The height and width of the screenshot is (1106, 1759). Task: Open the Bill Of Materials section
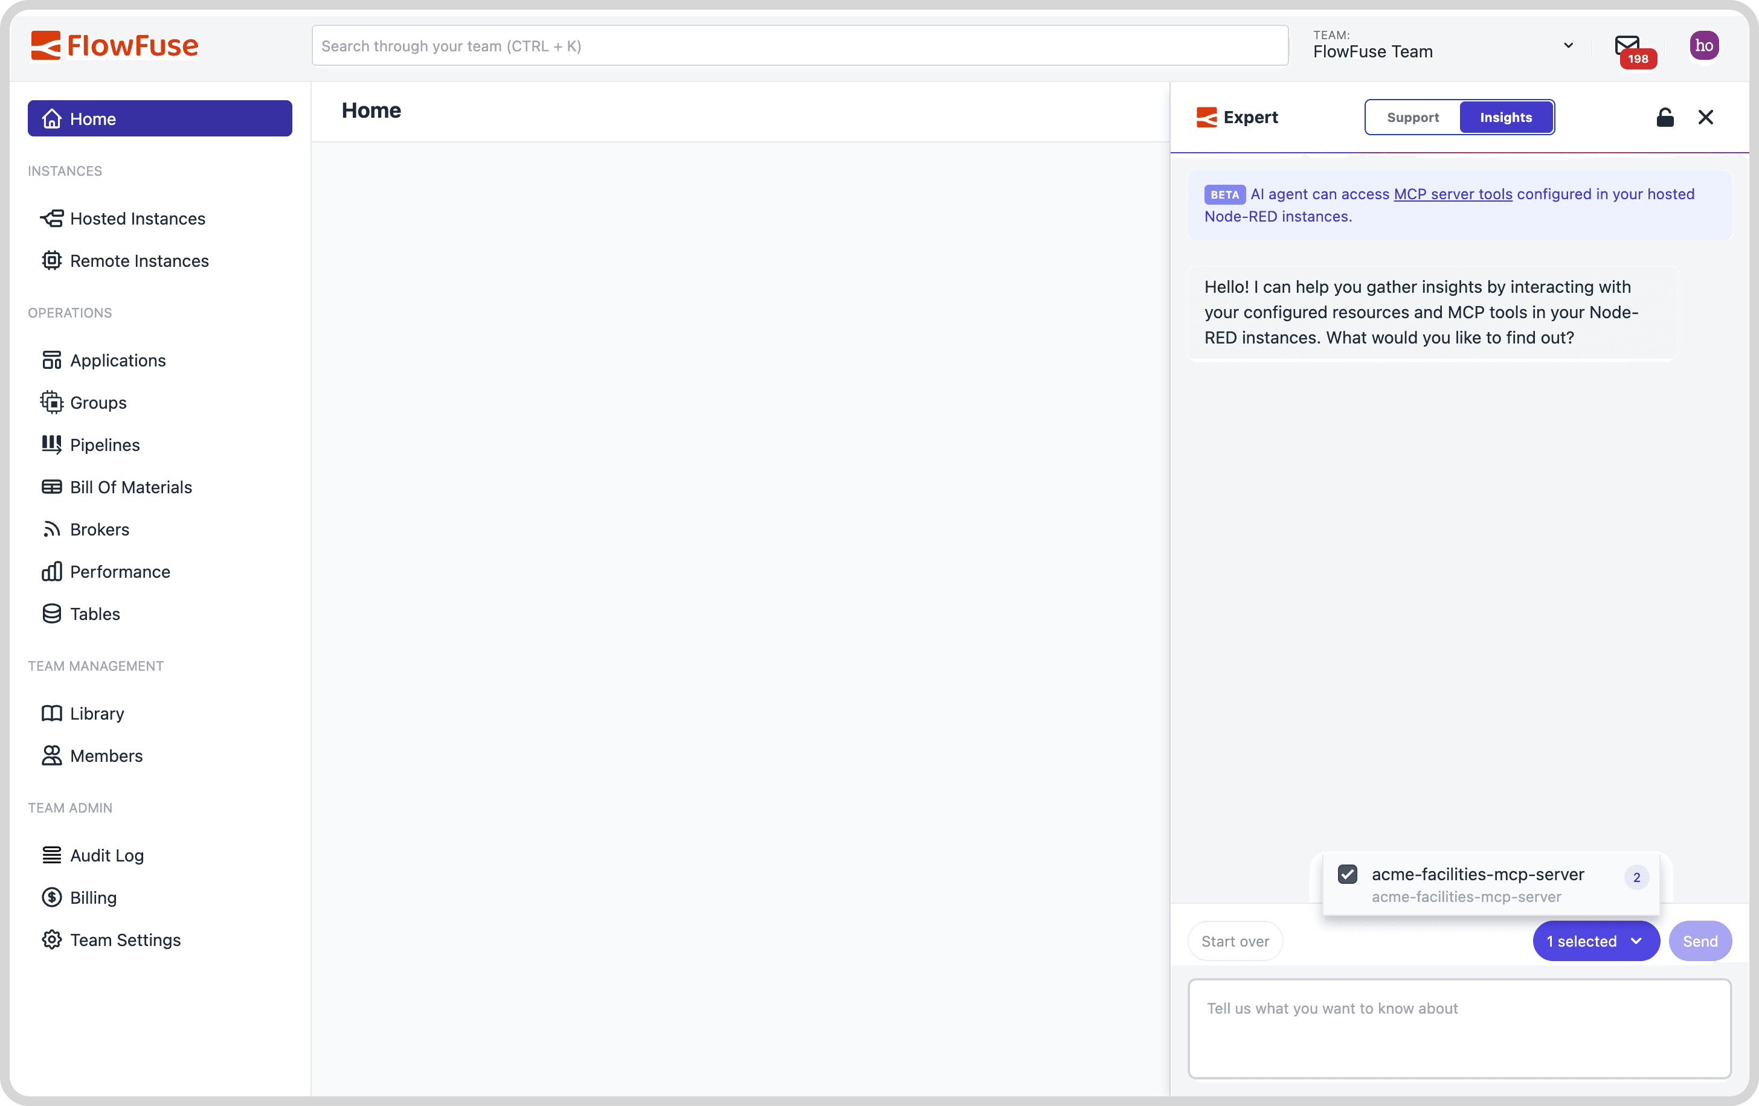tap(130, 487)
